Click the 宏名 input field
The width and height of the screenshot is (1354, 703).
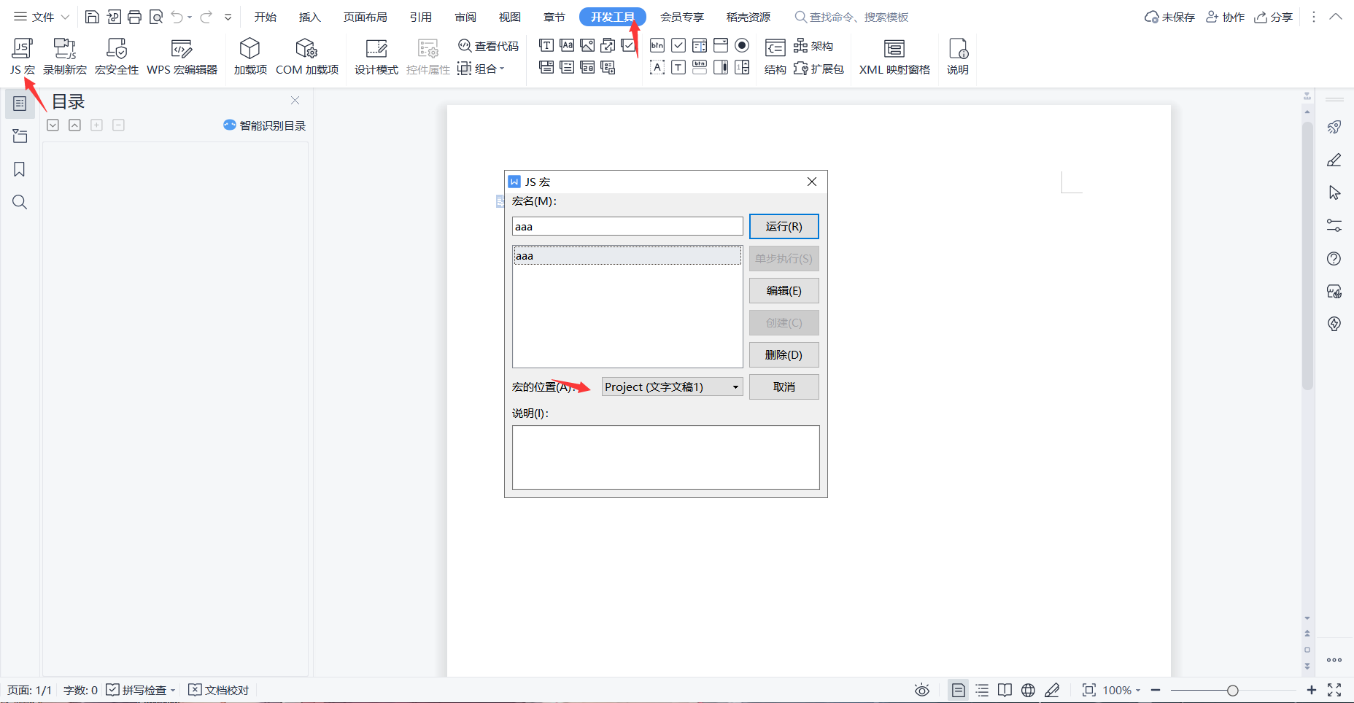point(627,226)
